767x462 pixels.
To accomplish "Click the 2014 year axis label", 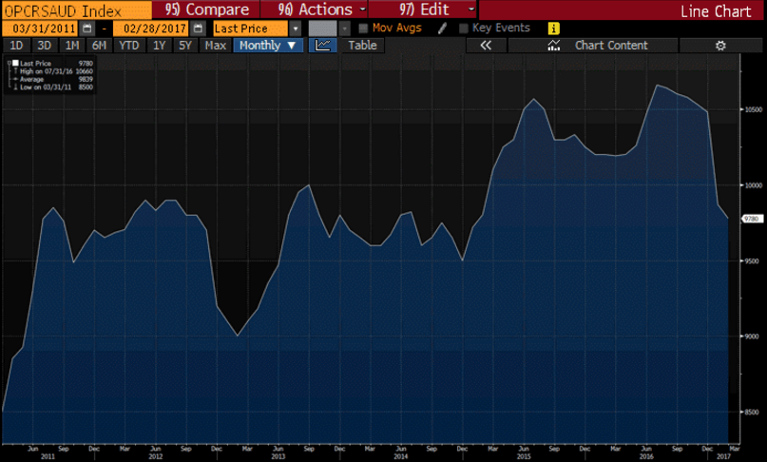I will click(x=401, y=456).
